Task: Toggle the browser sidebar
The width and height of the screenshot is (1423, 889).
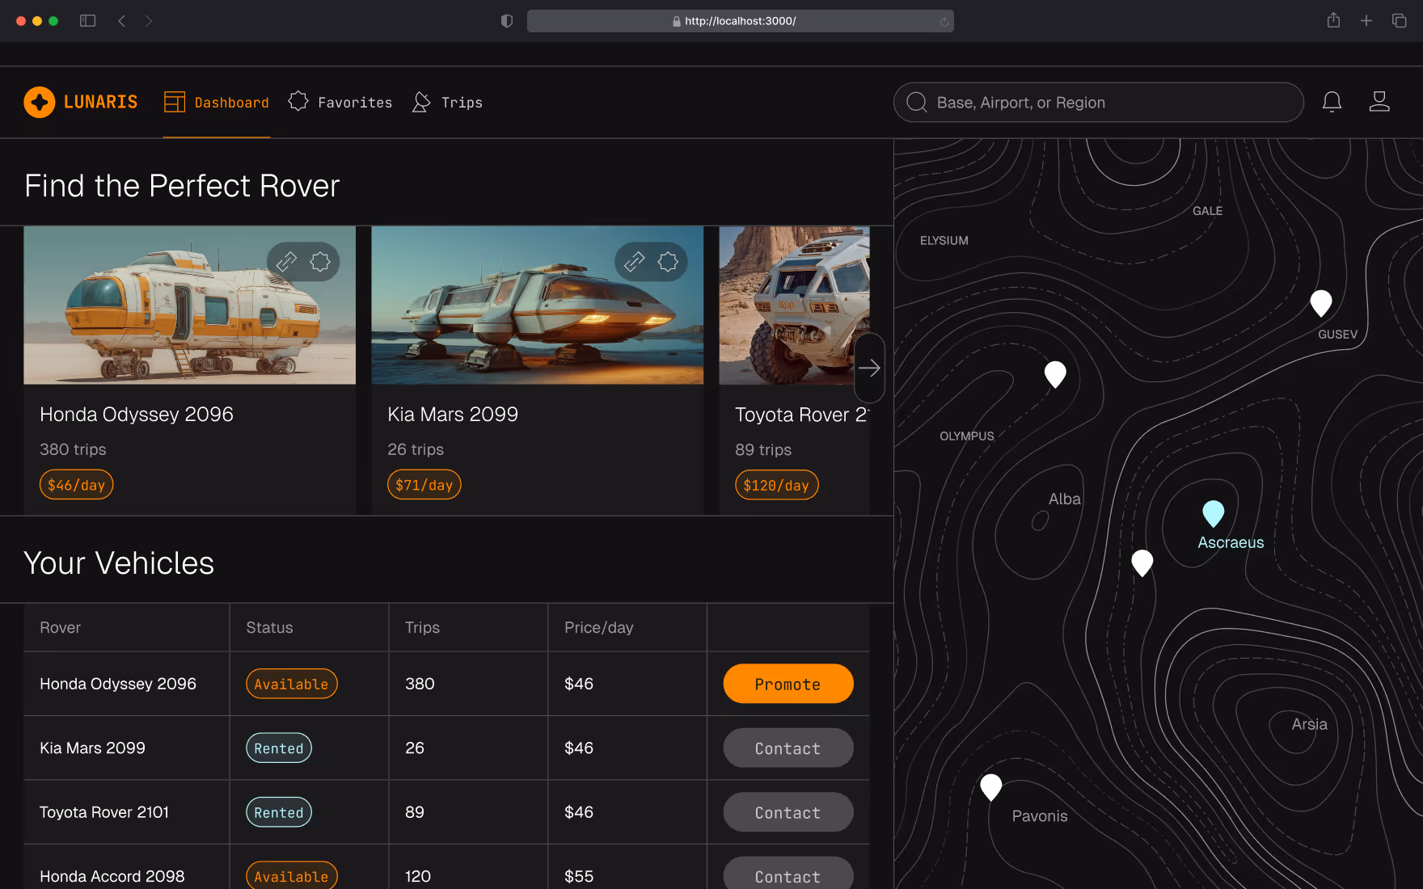Action: click(87, 21)
